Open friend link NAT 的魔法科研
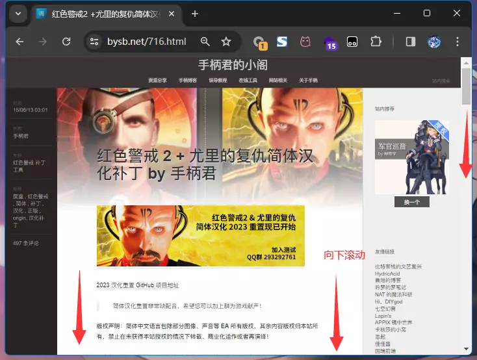The width and height of the screenshot is (477, 360). 393,294
